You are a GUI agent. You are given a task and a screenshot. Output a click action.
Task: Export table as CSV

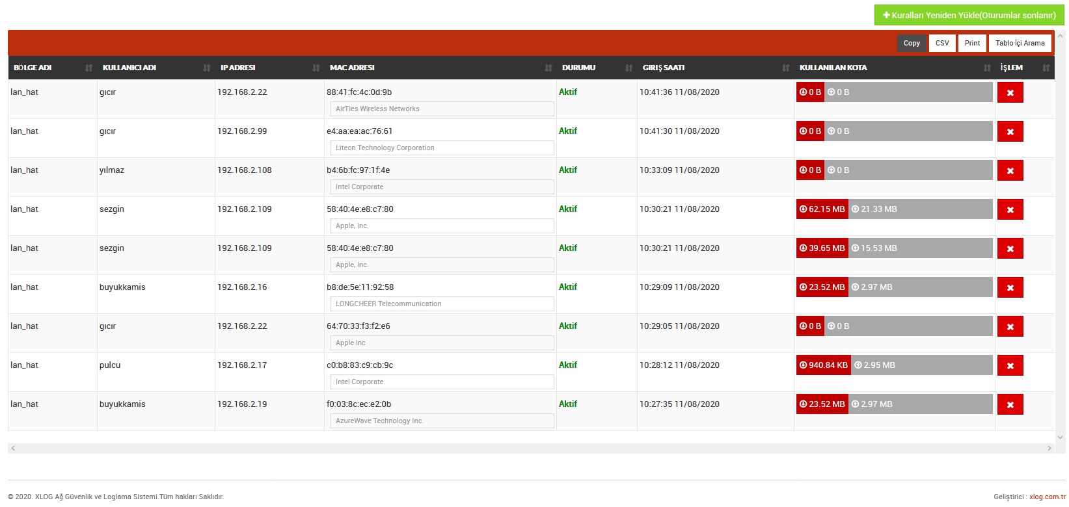click(x=942, y=43)
